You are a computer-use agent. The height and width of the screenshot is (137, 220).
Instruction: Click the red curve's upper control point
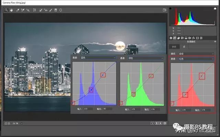tap(202, 76)
